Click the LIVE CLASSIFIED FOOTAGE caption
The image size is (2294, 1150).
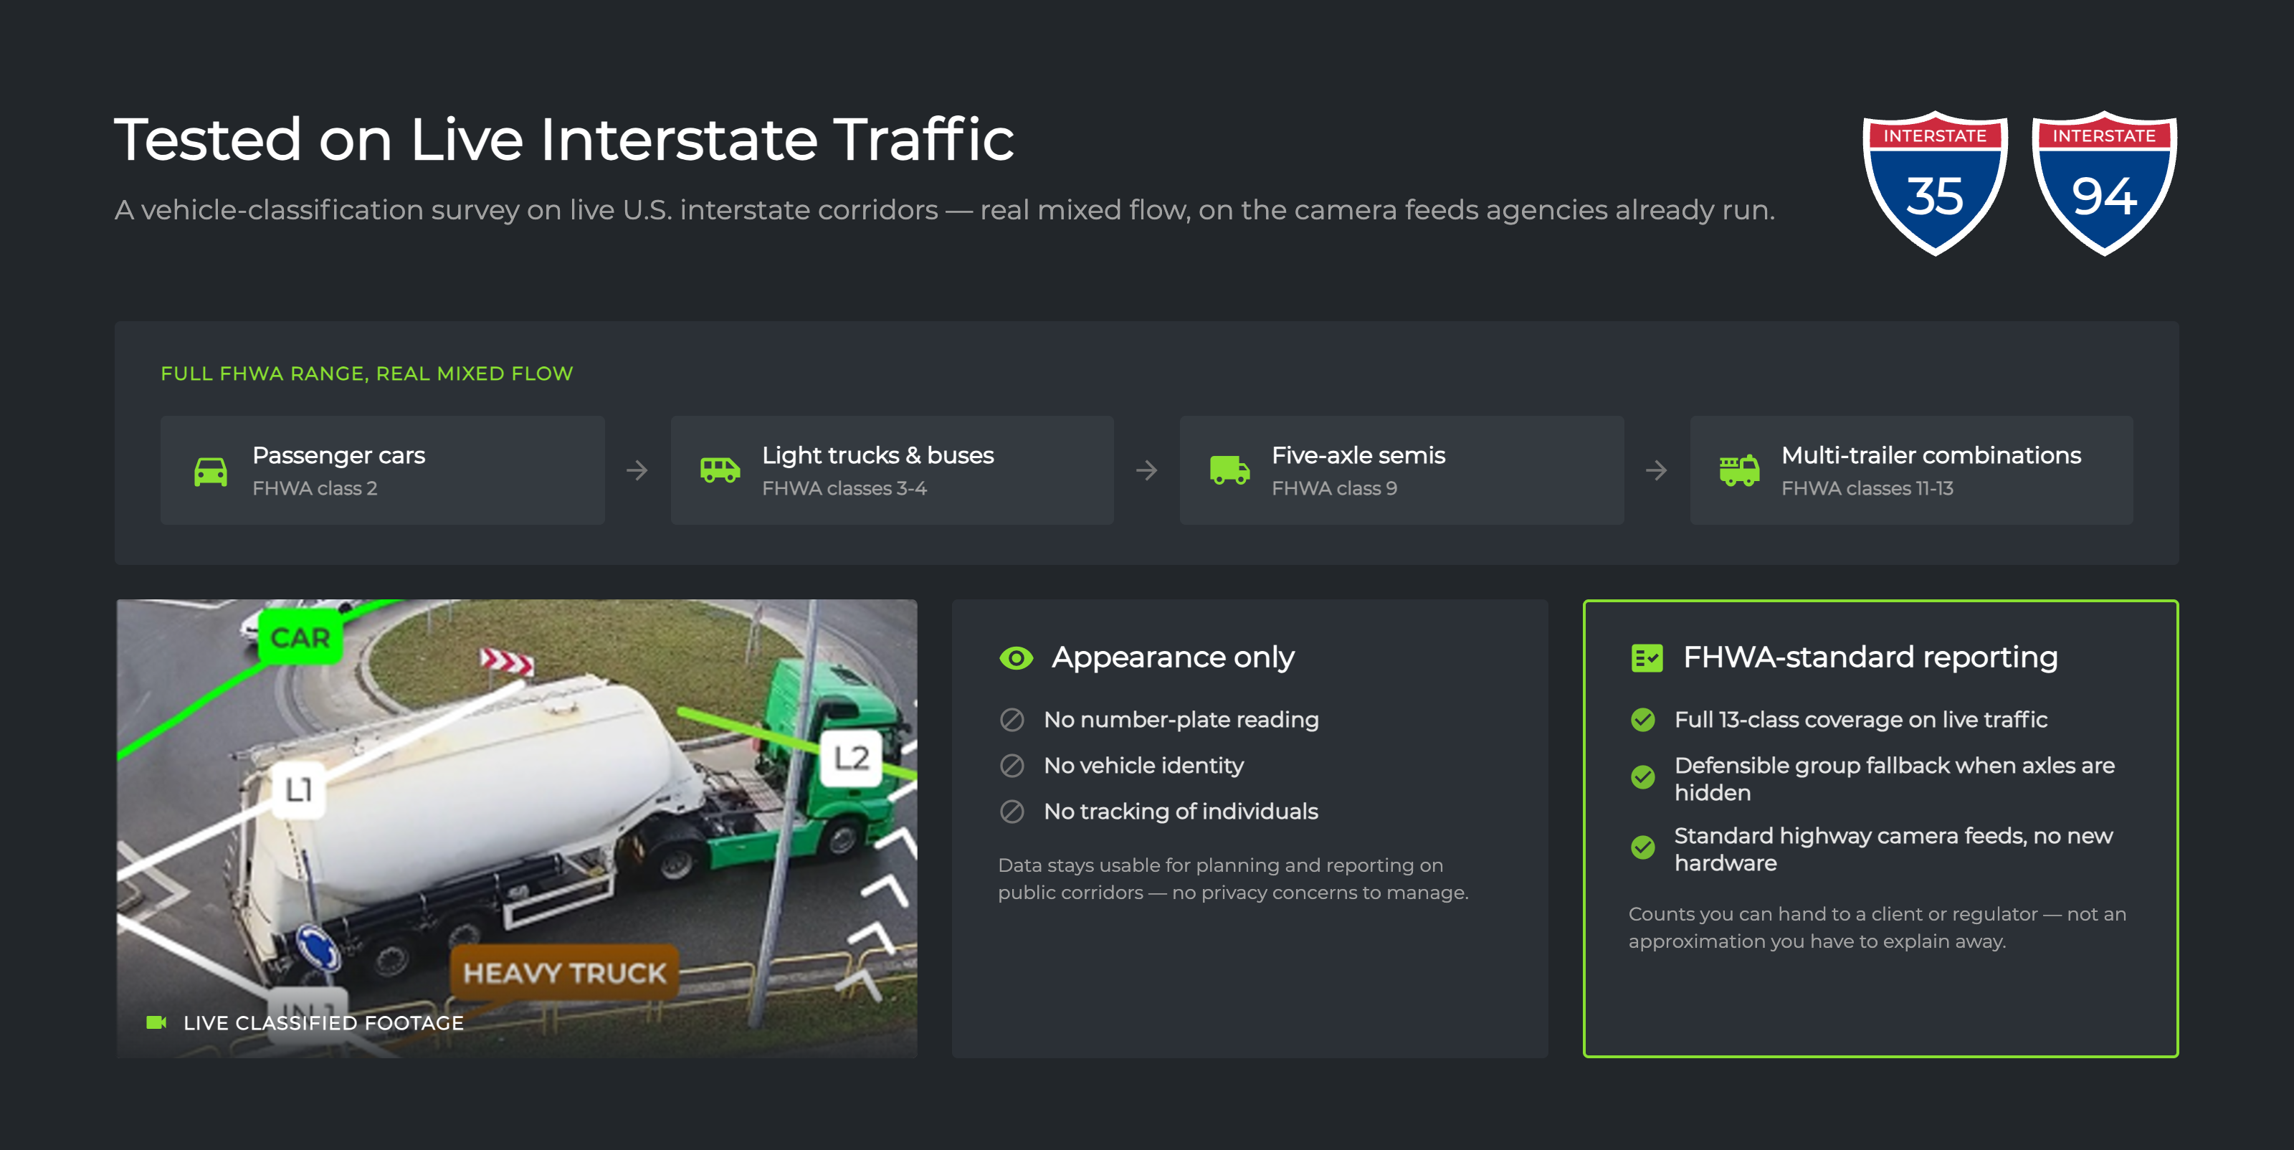tap(323, 1022)
